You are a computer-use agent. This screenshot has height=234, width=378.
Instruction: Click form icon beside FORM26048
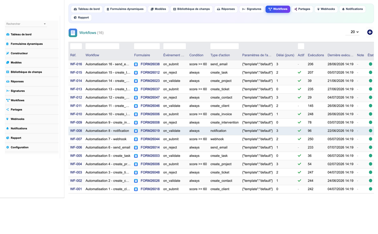[x=136, y=173]
